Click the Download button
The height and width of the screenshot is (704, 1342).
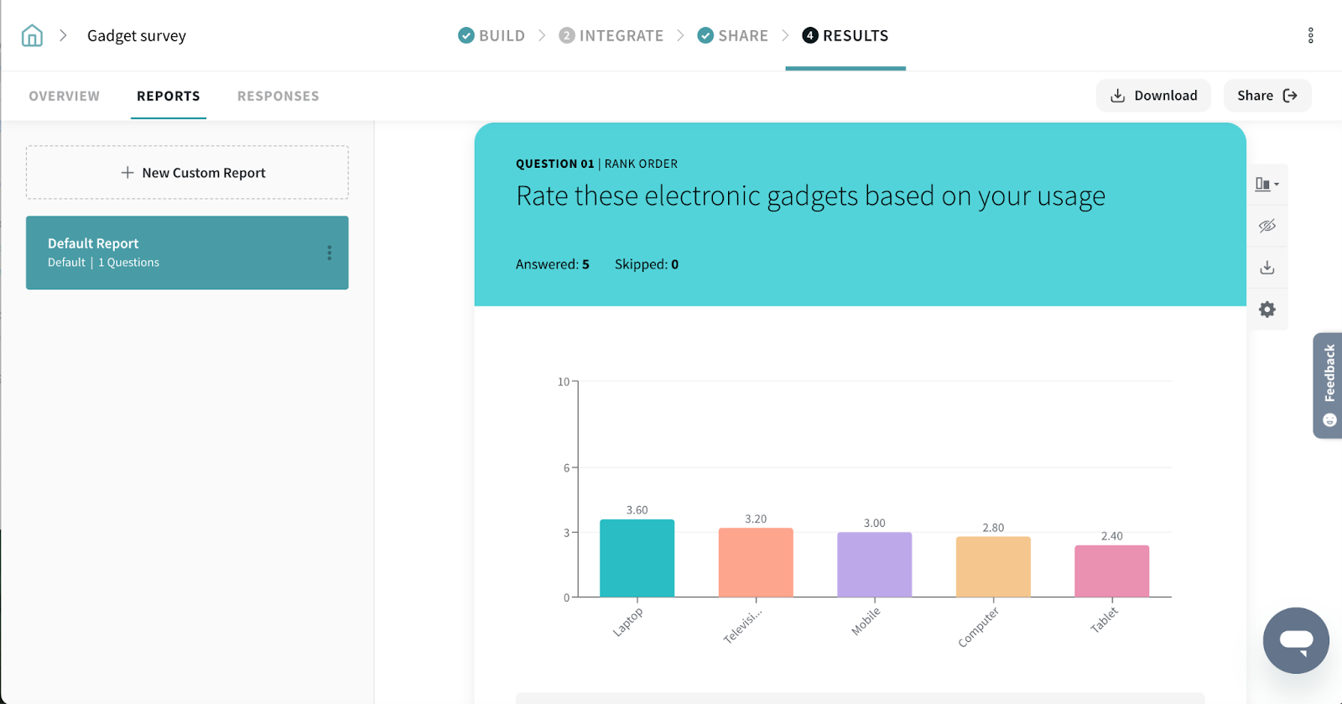1152,96
